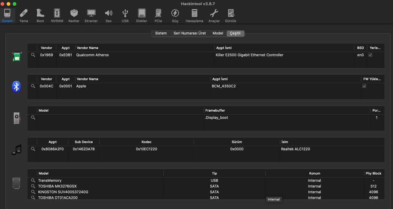393x209 pixels.
Task: Select the KINGSTON SUV400S37240G disk row
Action: click(x=206, y=192)
